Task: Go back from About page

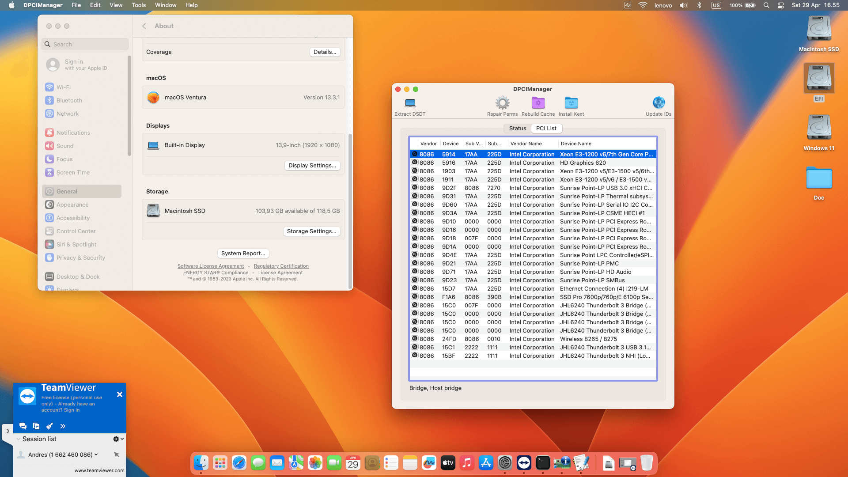Action: [144, 26]
